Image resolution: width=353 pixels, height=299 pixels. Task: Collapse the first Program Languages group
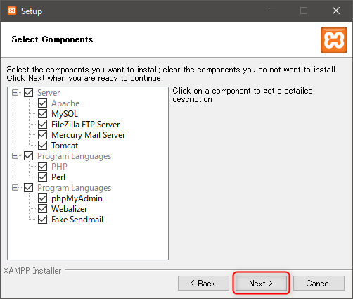click(x=15, y=156)
